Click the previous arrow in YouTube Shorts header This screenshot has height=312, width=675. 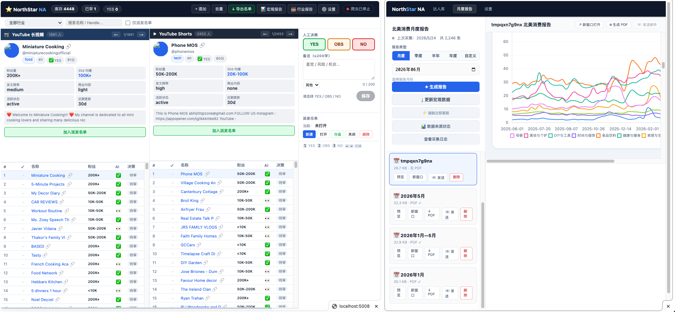pyautogui.click(x=265, y=34)
